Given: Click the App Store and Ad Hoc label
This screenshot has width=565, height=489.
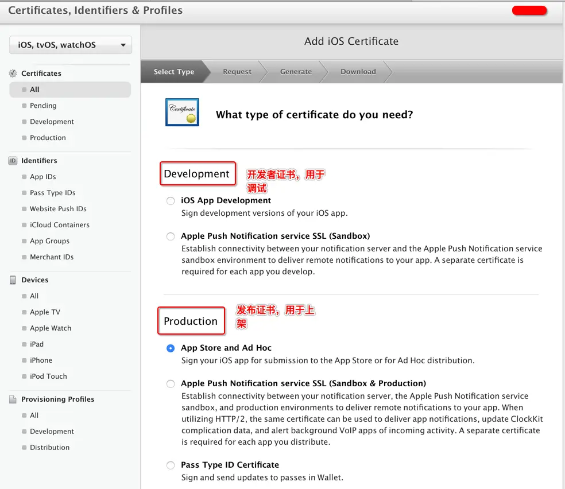Looking at the screenshot, I should (226, 348).
